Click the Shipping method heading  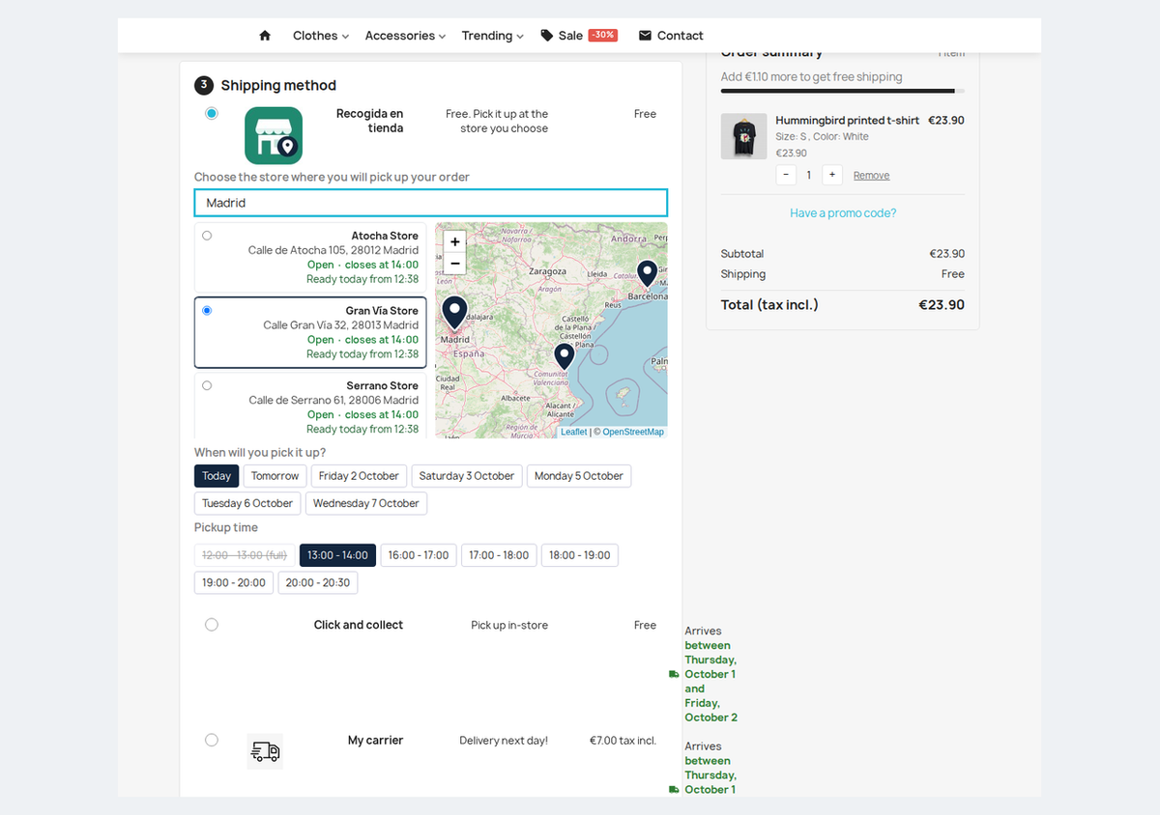278,85
